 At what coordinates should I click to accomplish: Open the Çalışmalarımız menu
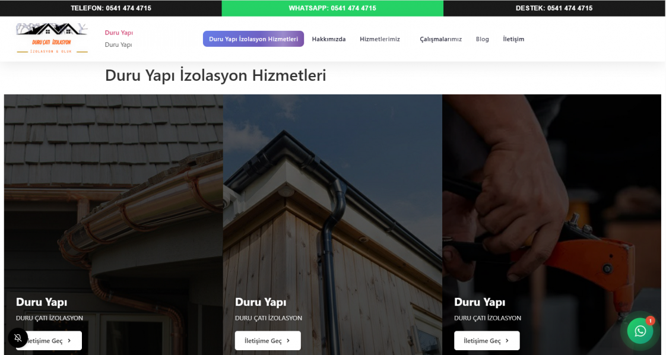pos(440,39)
